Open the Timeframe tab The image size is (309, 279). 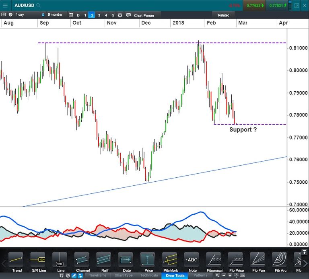pyautogui.click(x=97, y=275)
